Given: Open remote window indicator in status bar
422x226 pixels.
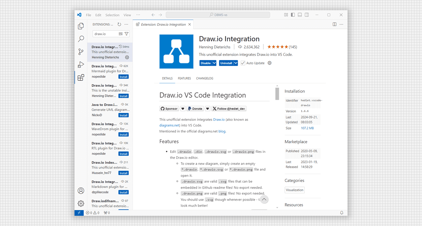Looking at the screenshot, I should pos(79,213).
